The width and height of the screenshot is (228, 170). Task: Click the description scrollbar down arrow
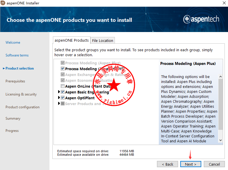(x=220, y=140)
